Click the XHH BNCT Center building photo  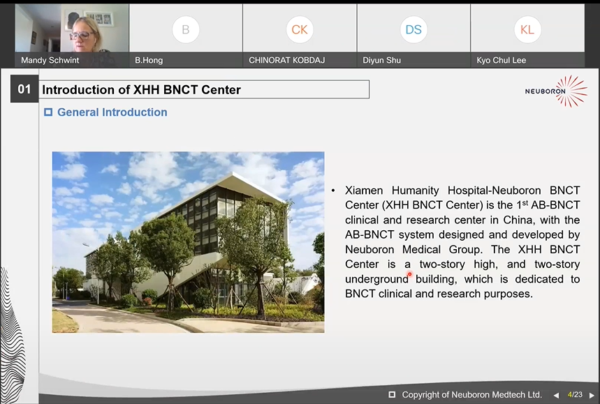(x=188, y=241)
